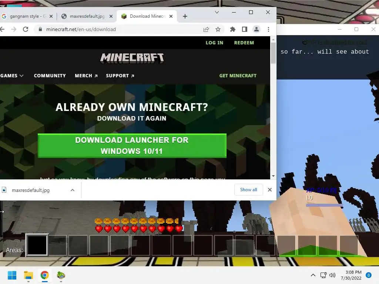Open network status tray icon
This screenshot has height=284, width=379.
(323, 275)
